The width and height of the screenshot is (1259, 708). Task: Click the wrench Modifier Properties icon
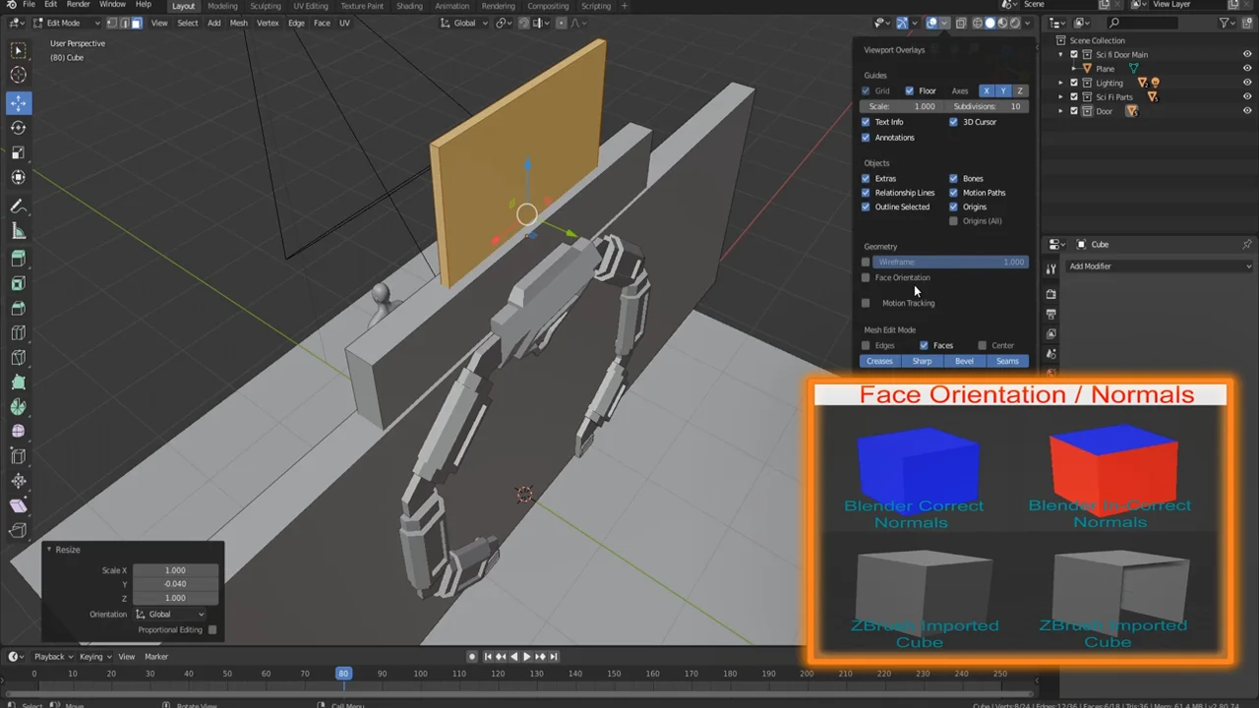coord(1050,267)
